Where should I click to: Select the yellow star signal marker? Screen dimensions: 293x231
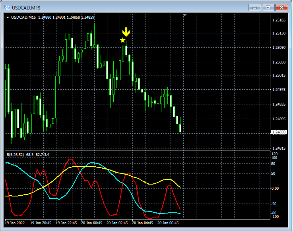pyautogui.click(x=122, y=40)
